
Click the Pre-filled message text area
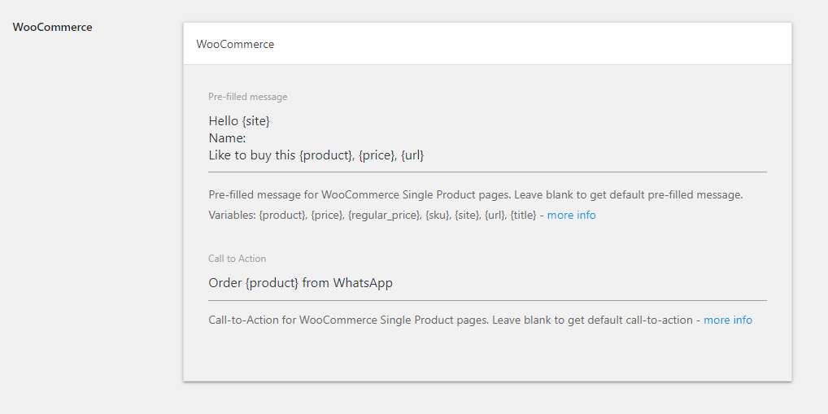pos(487,140)
